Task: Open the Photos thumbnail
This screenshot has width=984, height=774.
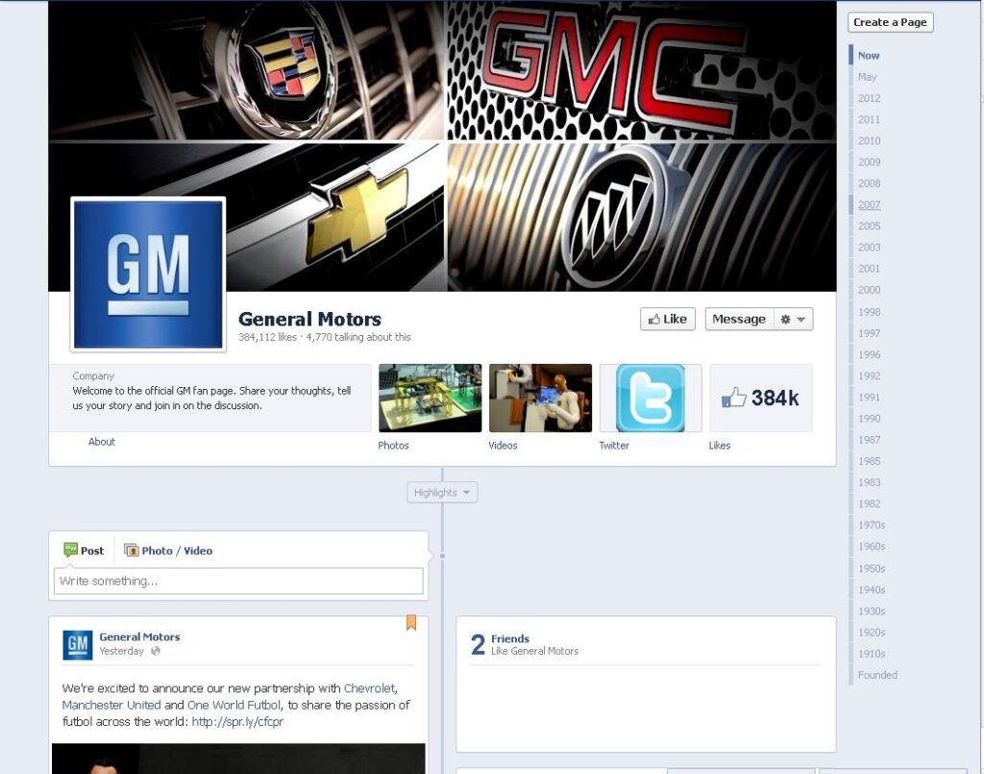Action: (x=430, y=398)
